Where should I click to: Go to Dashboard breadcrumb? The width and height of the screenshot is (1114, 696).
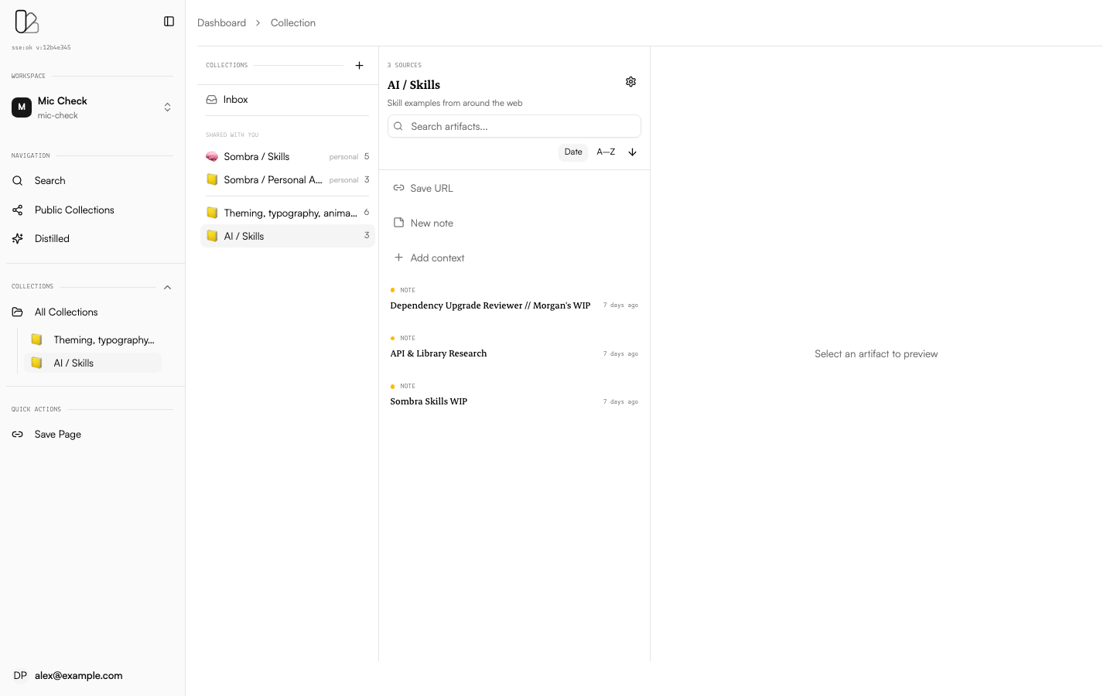point(221,23)
